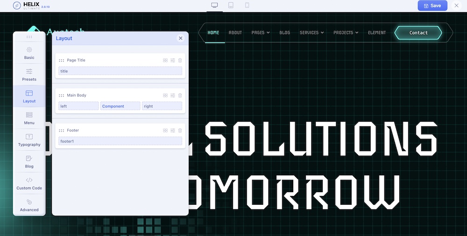Open the Typography settings panel

click(x=29, y=140)
